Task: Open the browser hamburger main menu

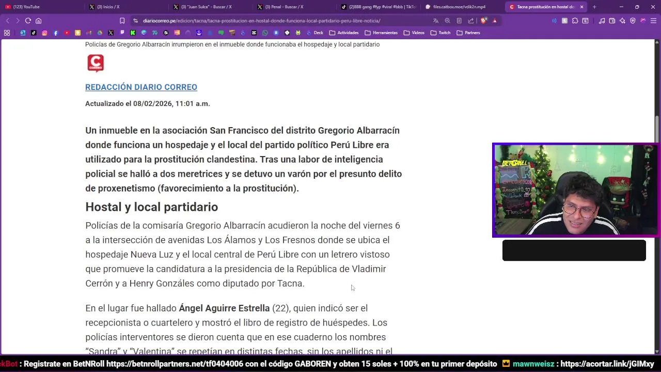Action: click(x=653, y=21)
